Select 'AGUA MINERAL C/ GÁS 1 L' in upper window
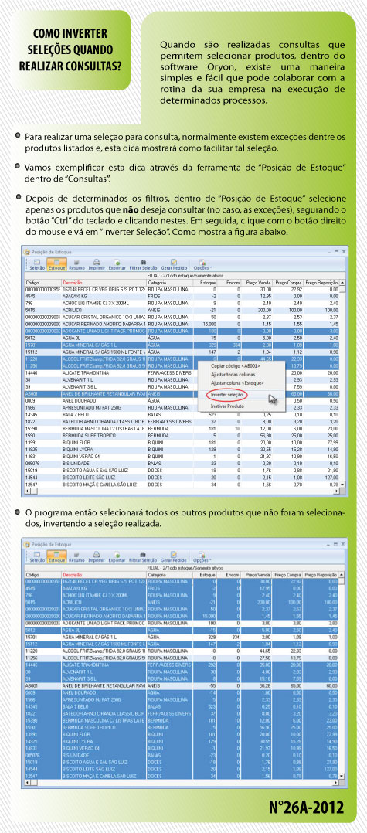This screenshot has width=367, height=833. 182,345
